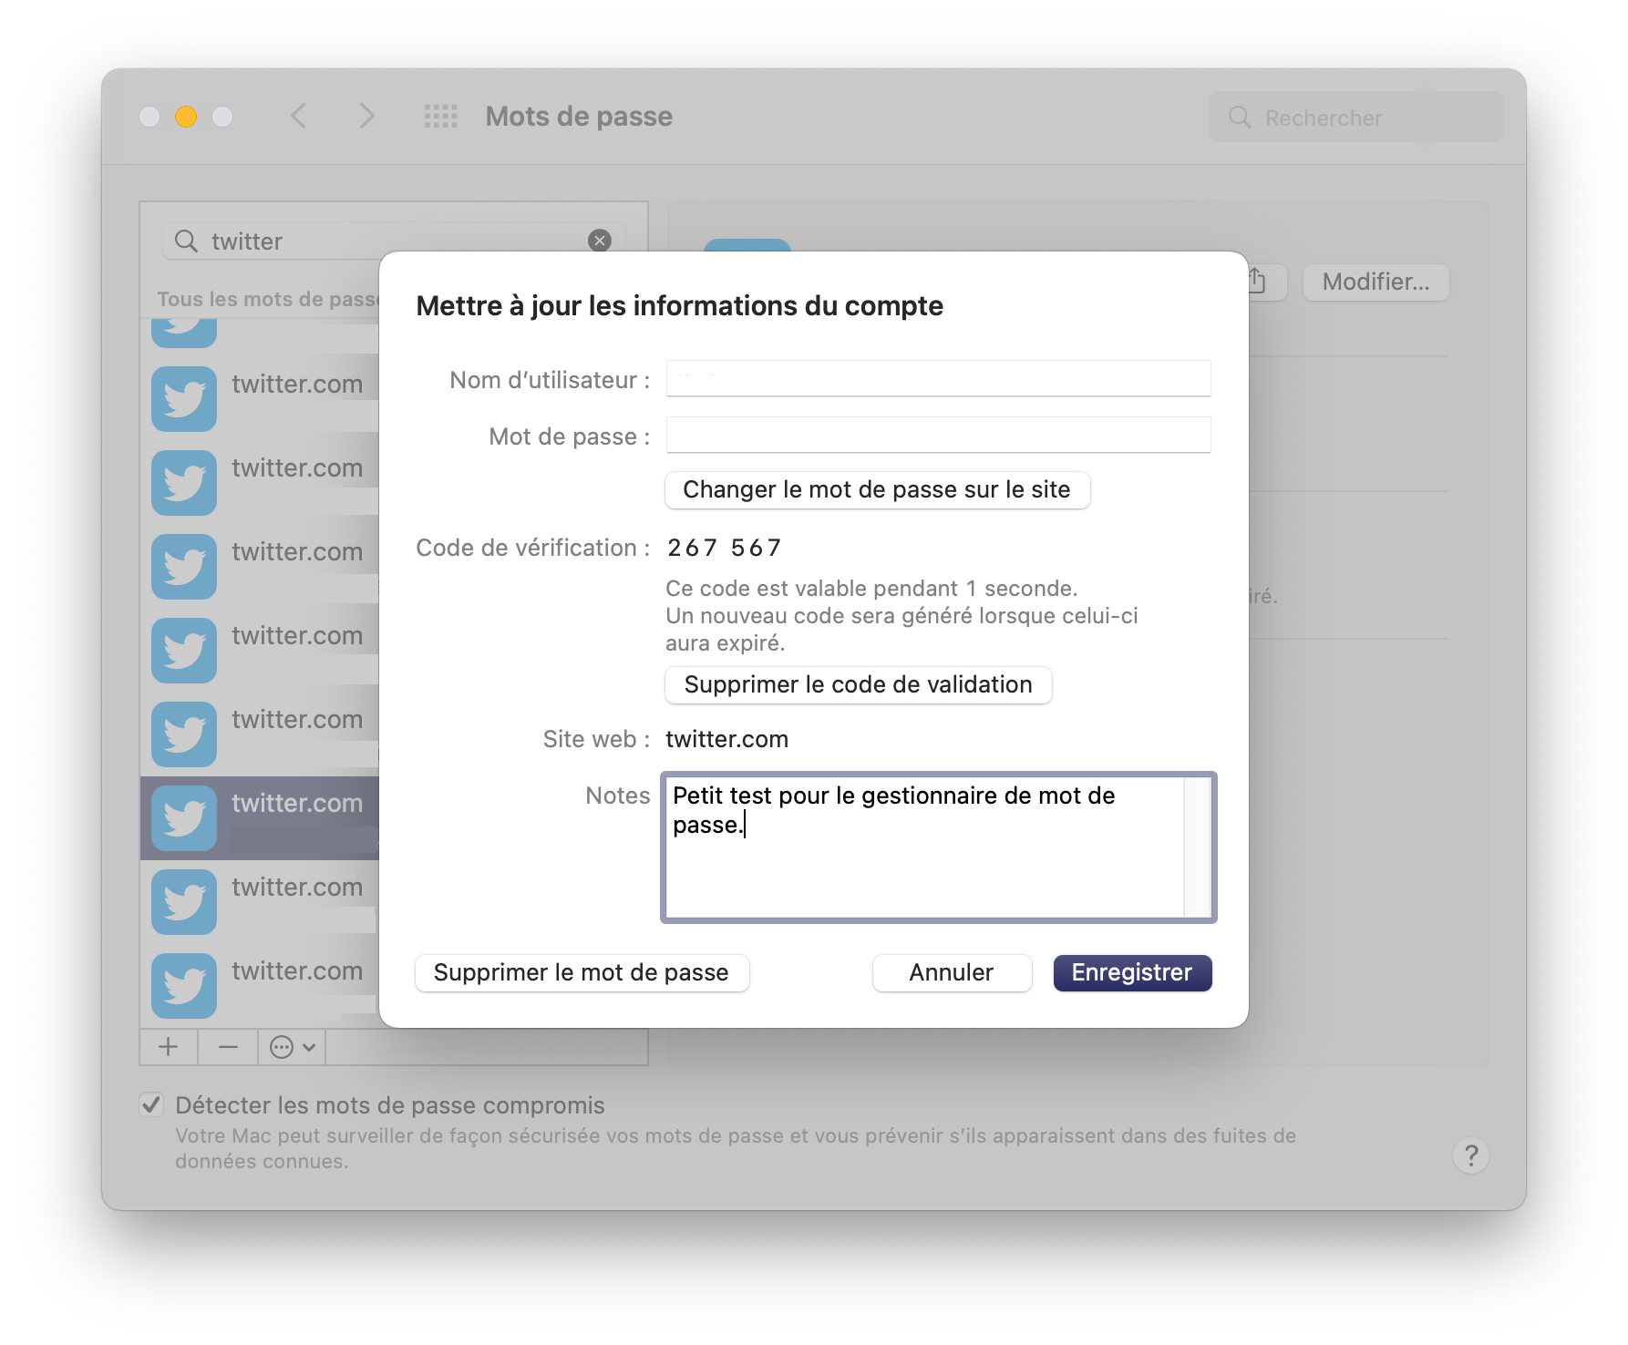Click the twitter search field in the list

pyautogui.click(x=394, y=241)
